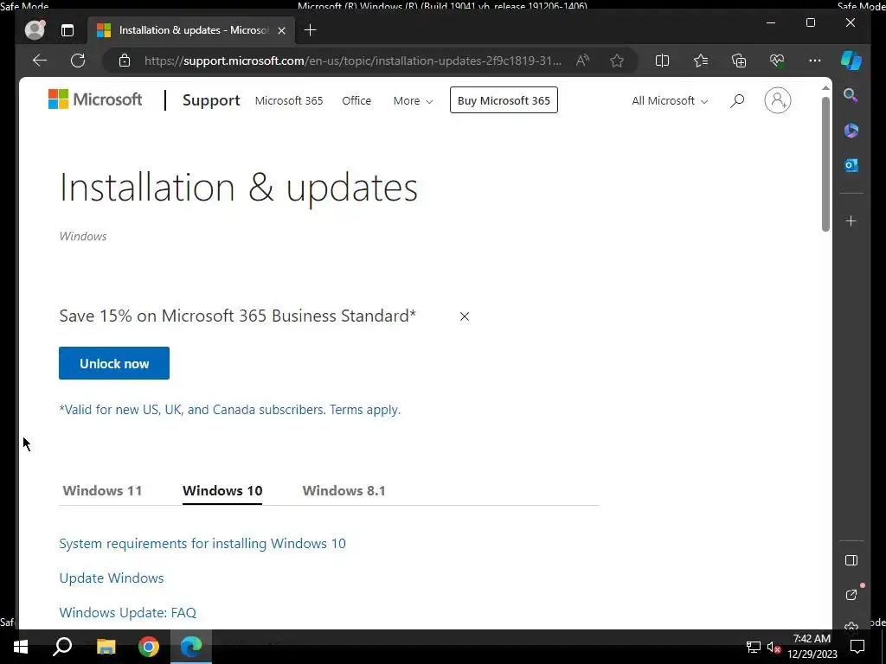Open System requirements for installing Windows 10
This screenshot has width=886, height=664.
pyautogui.click(x=202, y=543)
